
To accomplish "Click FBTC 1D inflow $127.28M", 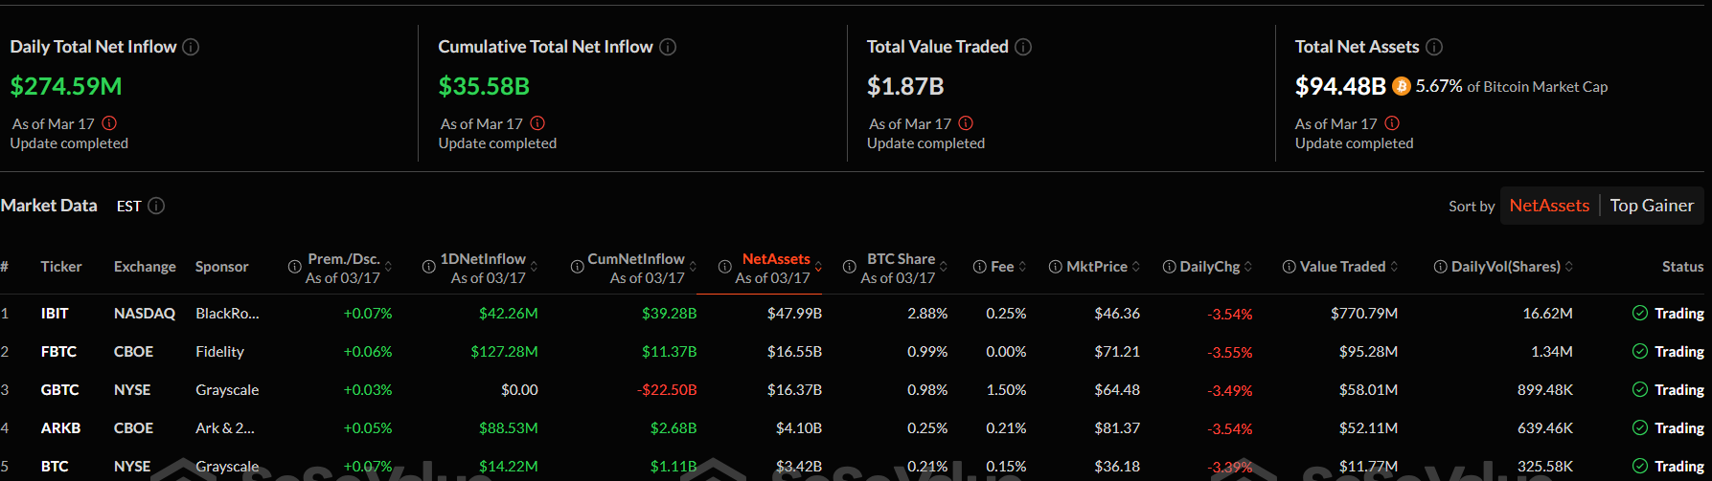I will (x=504, y=351).
